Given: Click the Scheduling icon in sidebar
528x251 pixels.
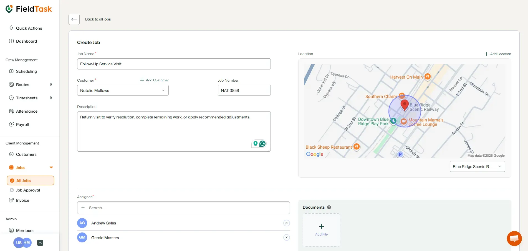Looking at the screenshot, I should (11, 71).
